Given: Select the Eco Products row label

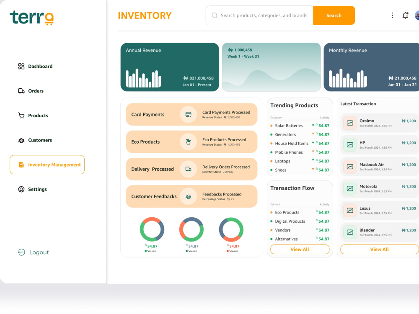Looking at the screenshot, I should point(145,142).
